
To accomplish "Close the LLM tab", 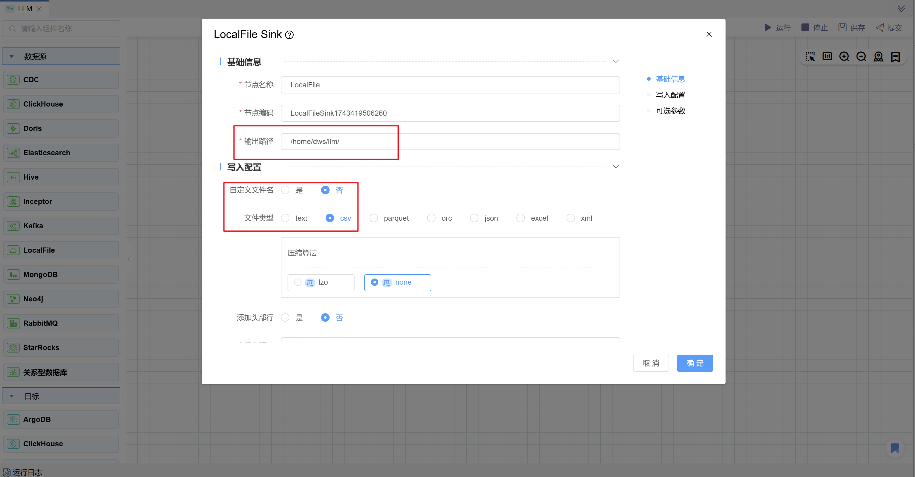I will tap(39, 9).
